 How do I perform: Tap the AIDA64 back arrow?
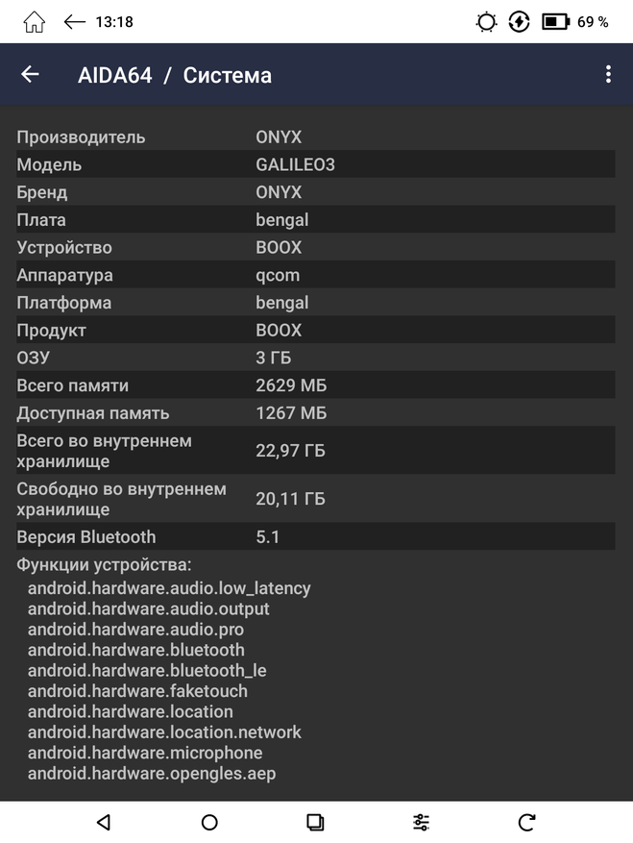31,75
